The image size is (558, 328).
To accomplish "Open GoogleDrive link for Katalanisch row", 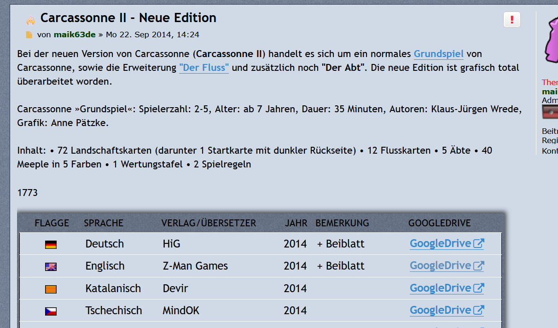I will pyautogui.click(x=446, y=288).
